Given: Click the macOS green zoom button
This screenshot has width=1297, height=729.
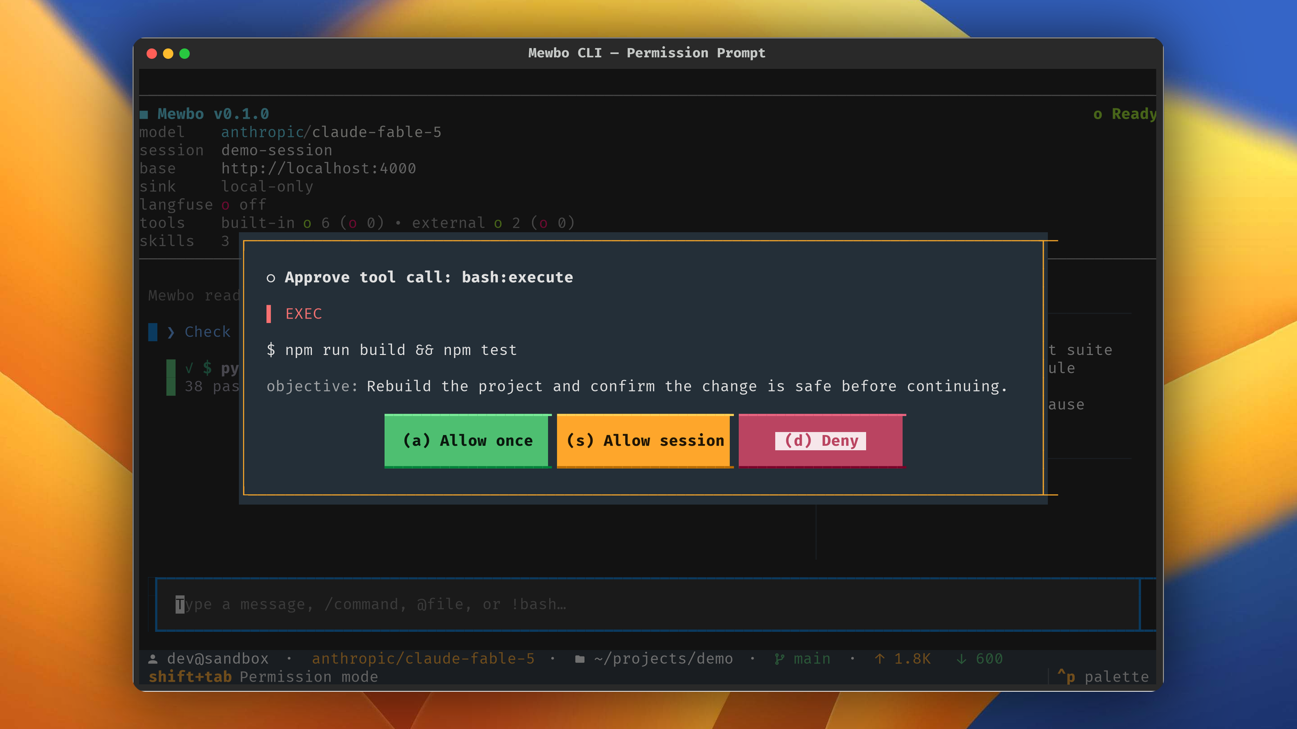Looking at the screenshot, I should tap(185, 53).
